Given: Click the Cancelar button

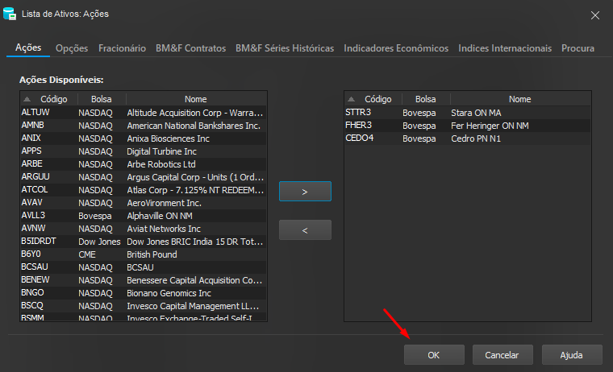Looking at the screenshot, I should [x=502, y=355].
